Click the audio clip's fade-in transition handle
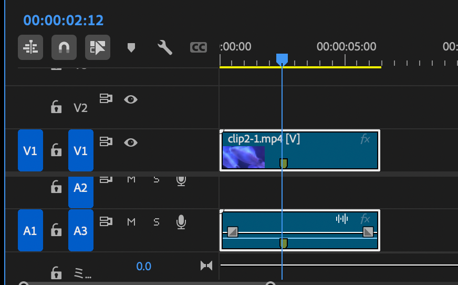The image size is (458, 285). click(x=233, y=231)
